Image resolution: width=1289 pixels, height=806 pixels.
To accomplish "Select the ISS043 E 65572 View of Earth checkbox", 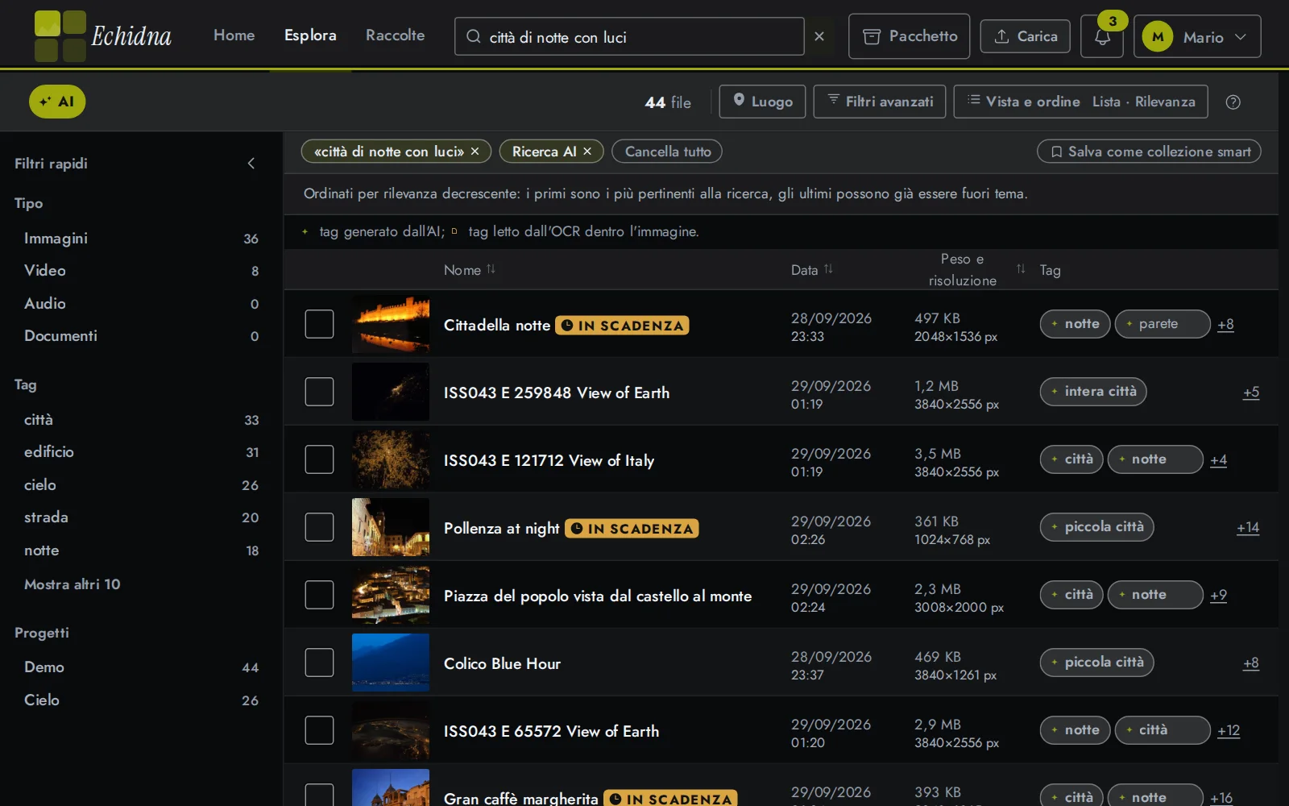I will click(319, 730).
